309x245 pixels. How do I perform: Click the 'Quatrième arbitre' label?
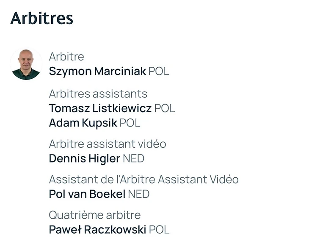94,215
